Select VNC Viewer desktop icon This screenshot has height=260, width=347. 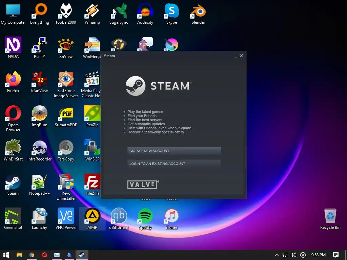coord(66,219)
